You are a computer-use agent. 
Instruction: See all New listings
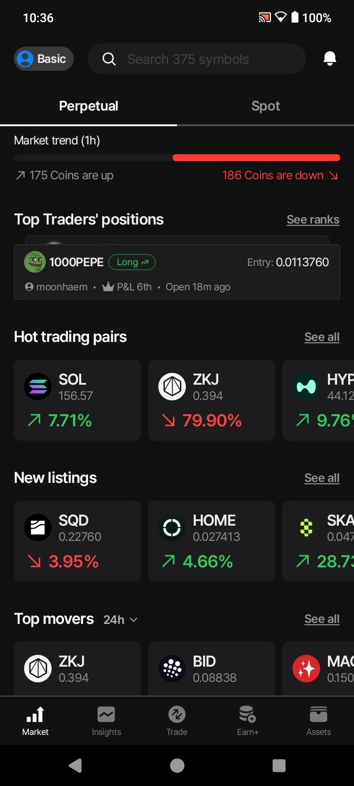click(x=322, y=478)
